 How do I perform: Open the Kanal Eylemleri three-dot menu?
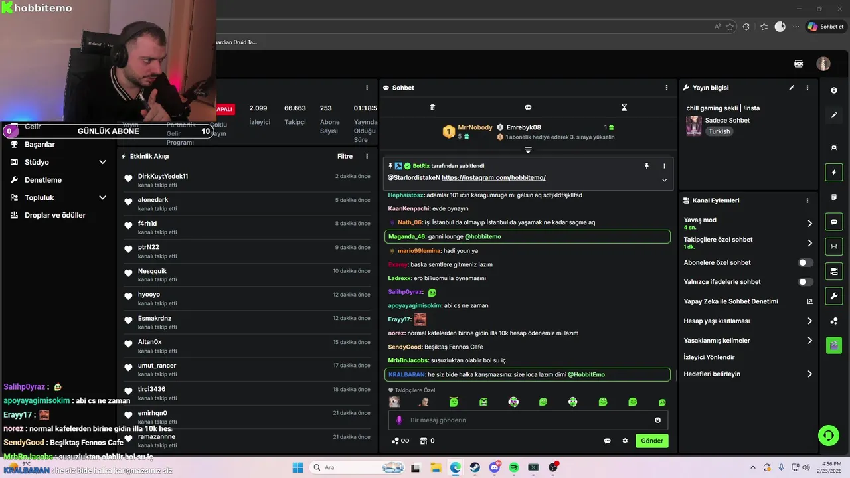(x=807, y=200)
